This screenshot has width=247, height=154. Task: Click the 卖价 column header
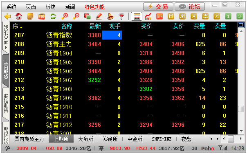click(x=178, y=26)
